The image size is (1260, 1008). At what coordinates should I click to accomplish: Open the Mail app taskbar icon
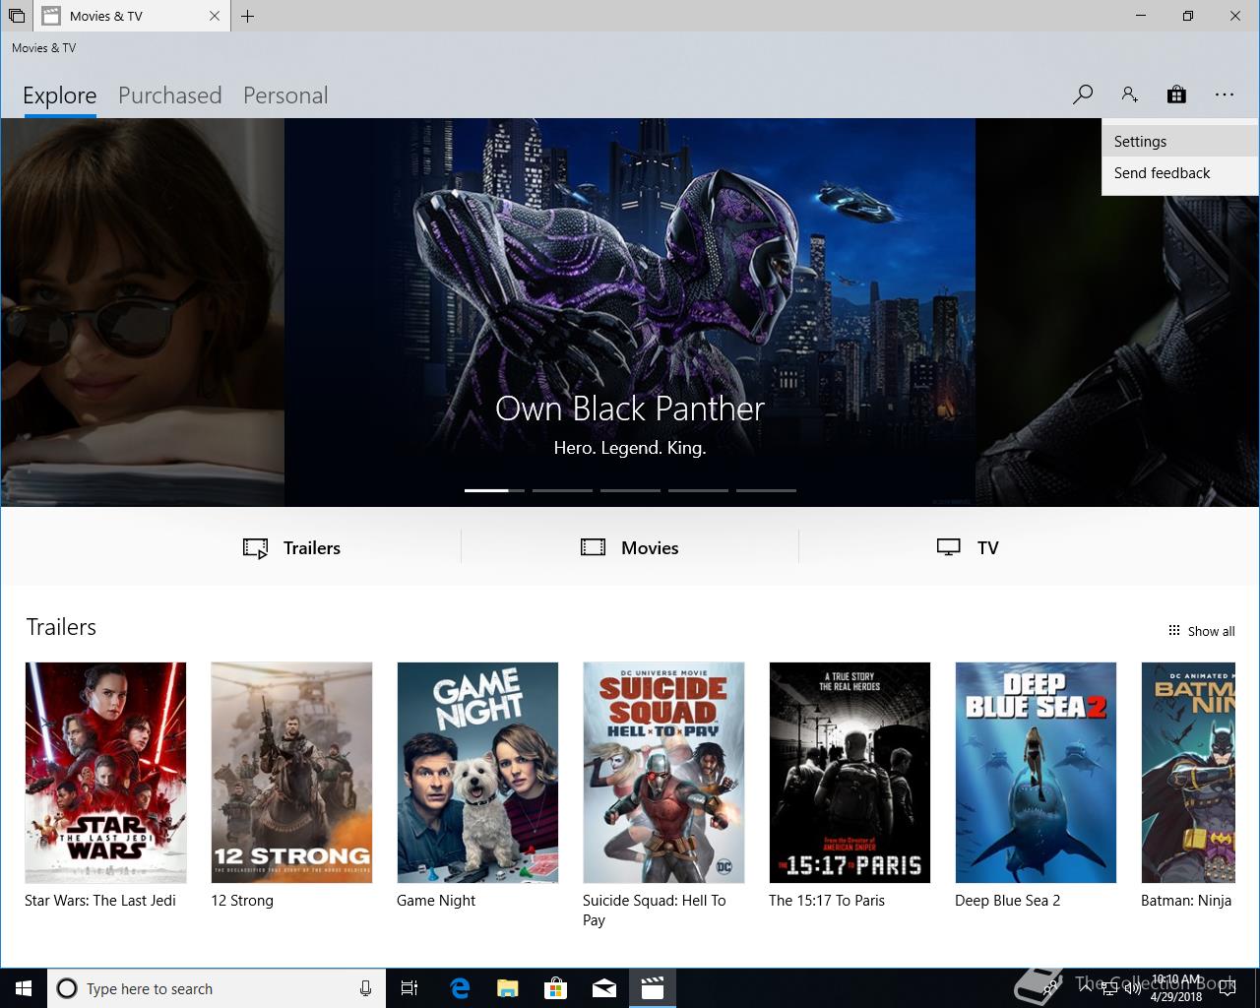click(x=604, y=988)
